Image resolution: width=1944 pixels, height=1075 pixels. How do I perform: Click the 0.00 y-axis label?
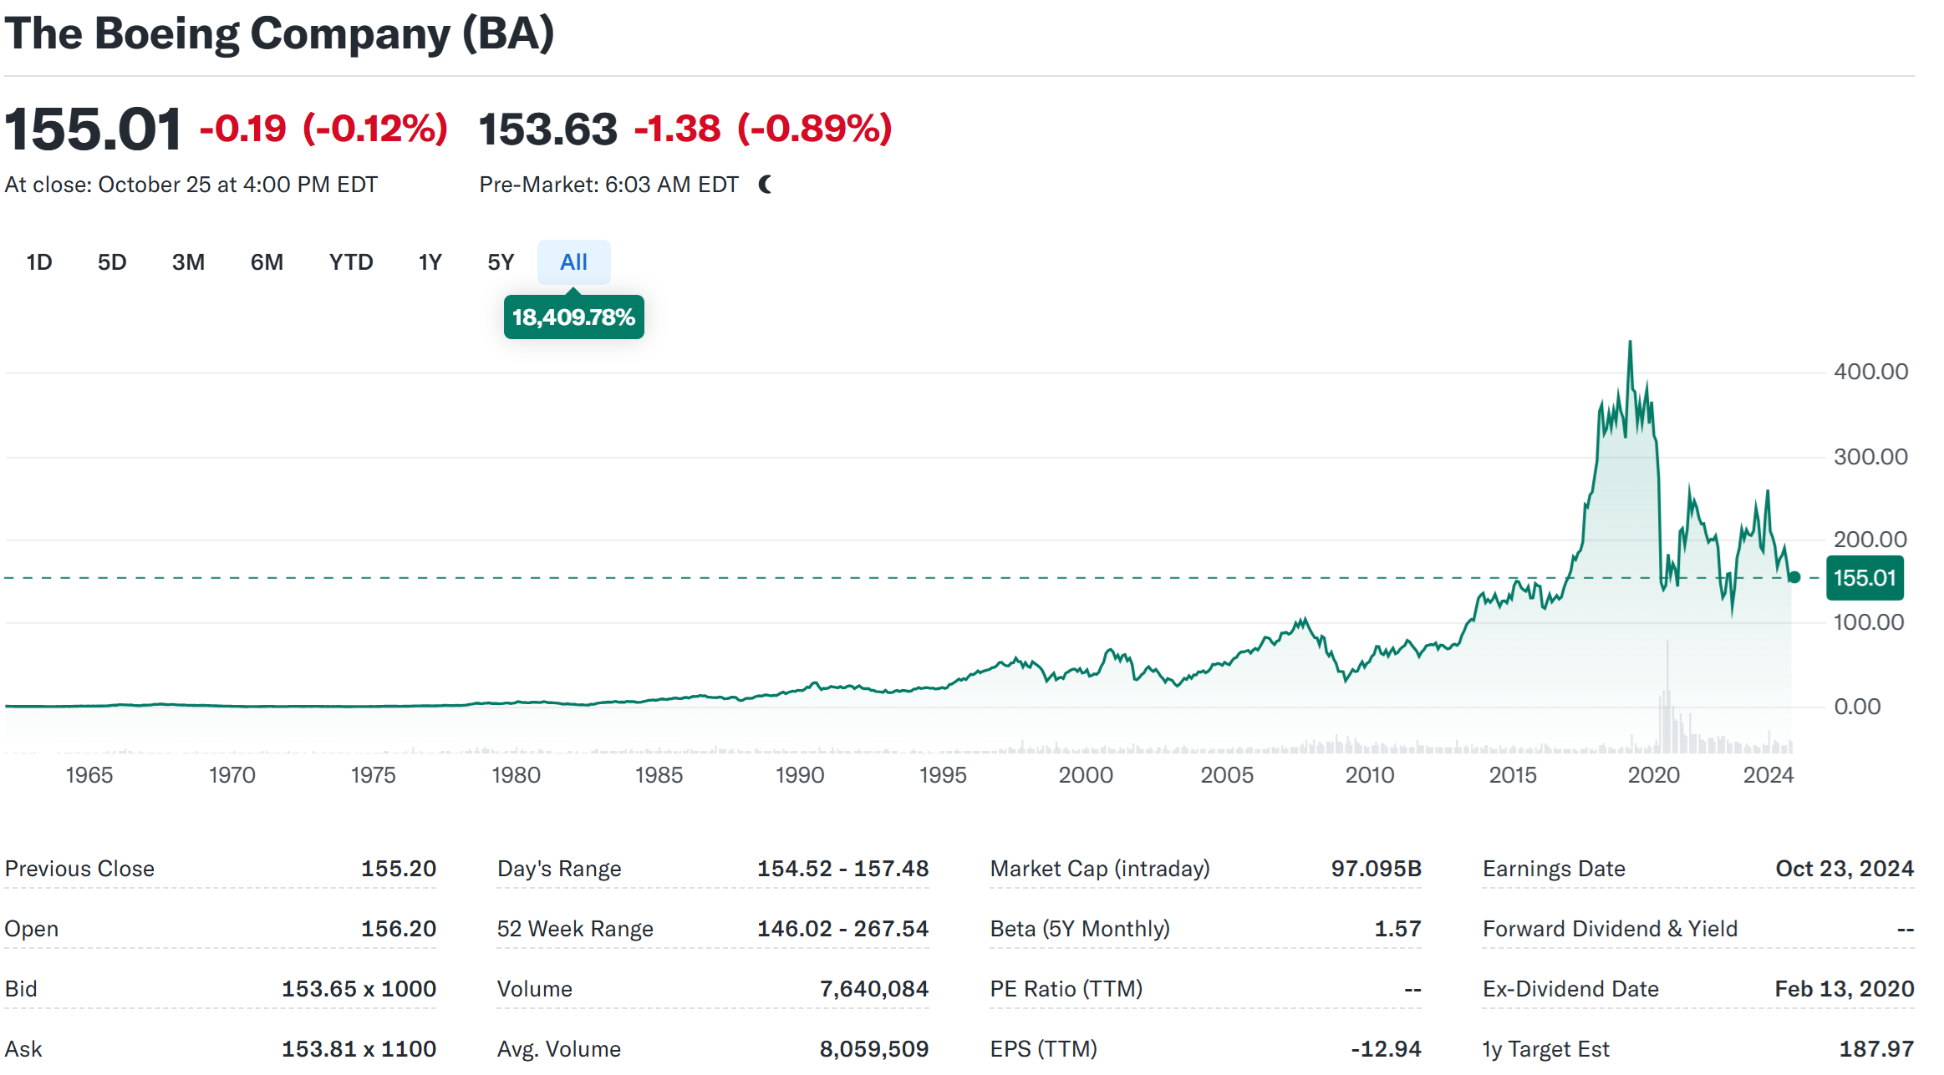point(1856,707)
